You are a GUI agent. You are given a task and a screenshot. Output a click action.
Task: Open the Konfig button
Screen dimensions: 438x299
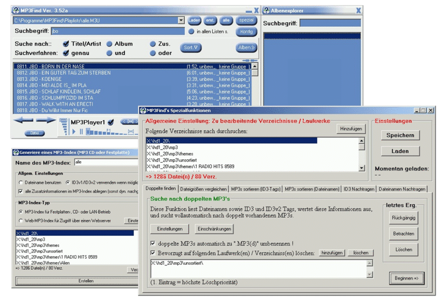point(246,31)
